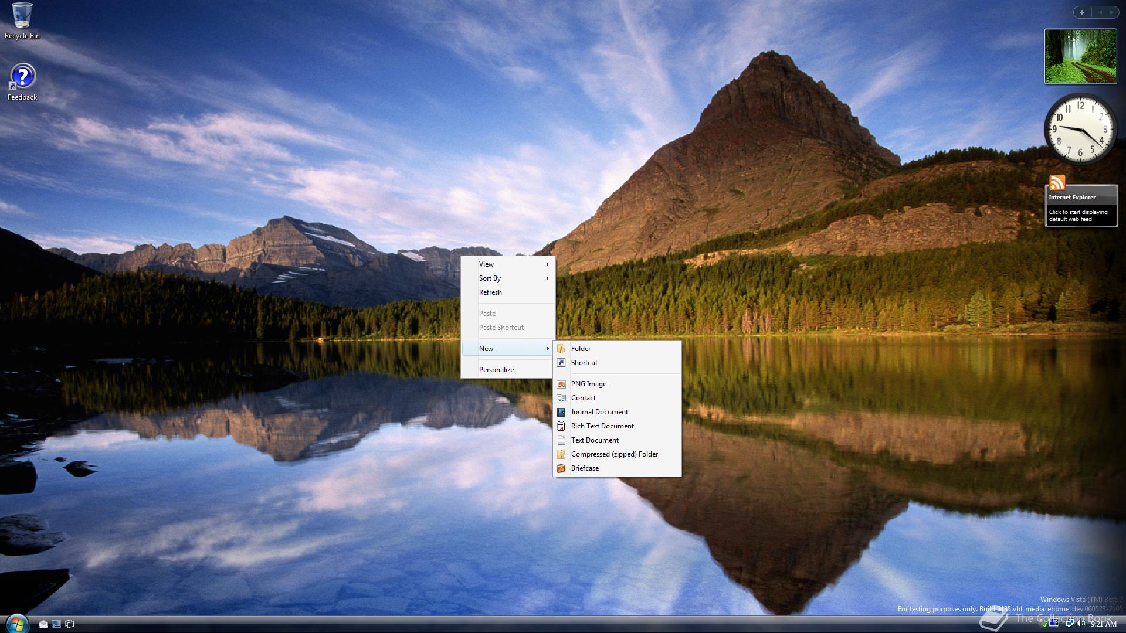The height and width of the screenshot is (633, 1126).
Task: Choose Refresh from the context menu
Action: 490,292
